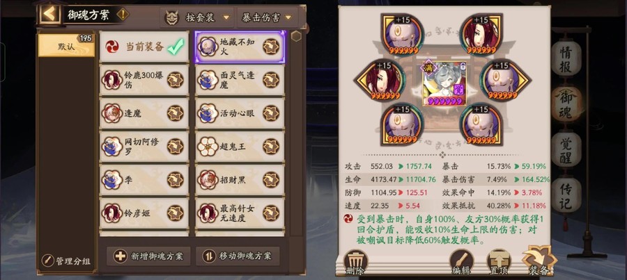The height and width of the screenshot is (280, 627).
Task: Swap icon on 超鬼王 scheme
Action: pyautogui.click(x=271, y=147)
